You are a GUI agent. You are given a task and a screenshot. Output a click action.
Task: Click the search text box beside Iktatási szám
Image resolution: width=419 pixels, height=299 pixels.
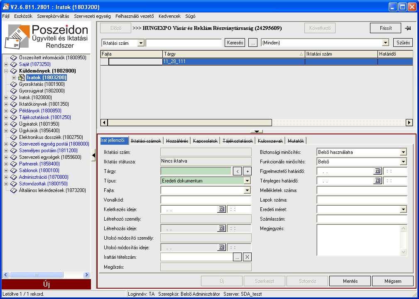pos(184,43)
